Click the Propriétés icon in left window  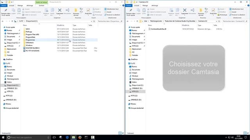pyautogui.click(x=88, y=10)
